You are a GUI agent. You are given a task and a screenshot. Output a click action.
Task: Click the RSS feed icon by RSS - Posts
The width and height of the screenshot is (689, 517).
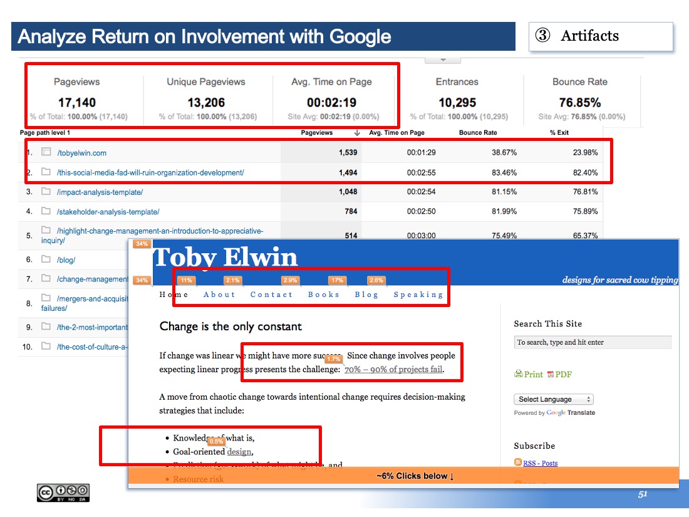coord(517,462)
